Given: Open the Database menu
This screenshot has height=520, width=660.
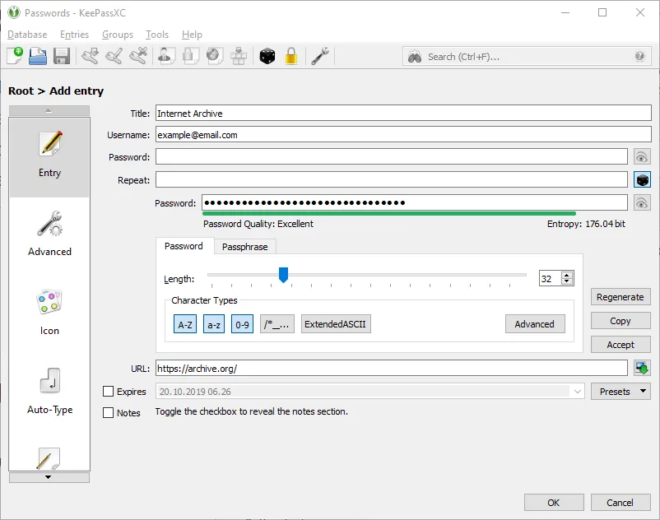Looking at the screenshot, I should pyautogui.click(x=27, y=35).
